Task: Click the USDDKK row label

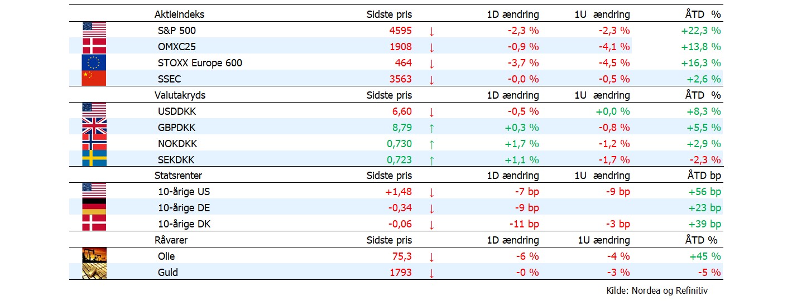Action: (177, 111)
